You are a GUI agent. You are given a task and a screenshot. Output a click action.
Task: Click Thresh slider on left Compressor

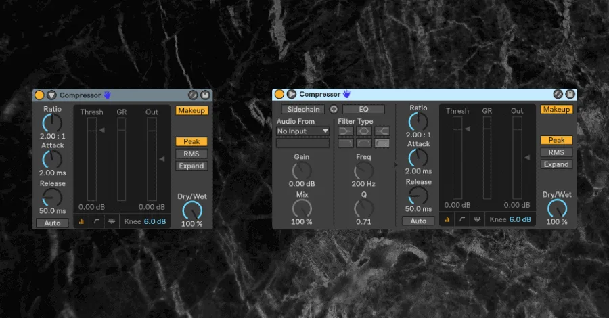click(x=91, y=159)
